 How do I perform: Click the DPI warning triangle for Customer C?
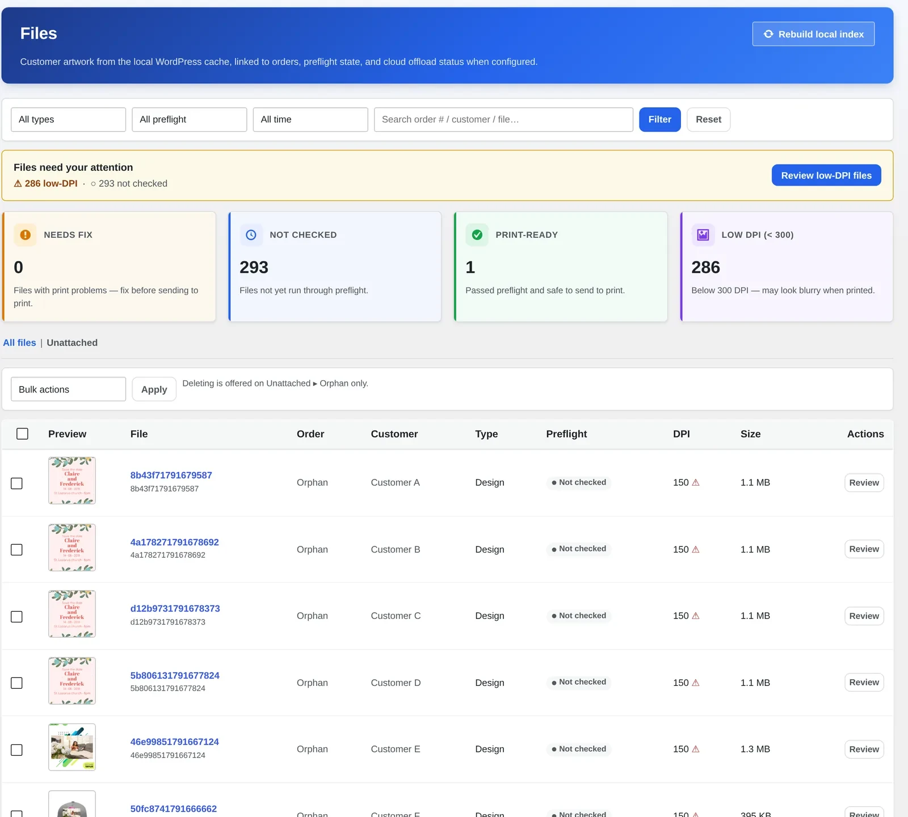696,616
